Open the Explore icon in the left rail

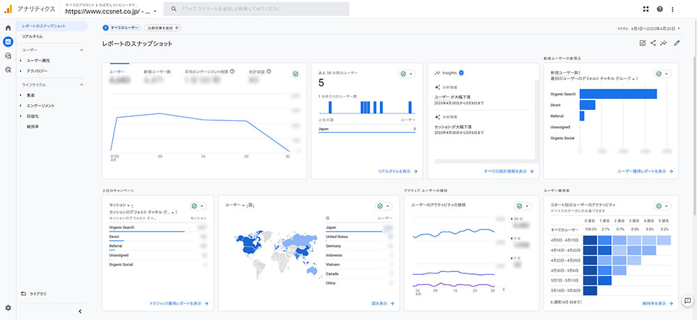pyautogui.click(x=8, y=56)
